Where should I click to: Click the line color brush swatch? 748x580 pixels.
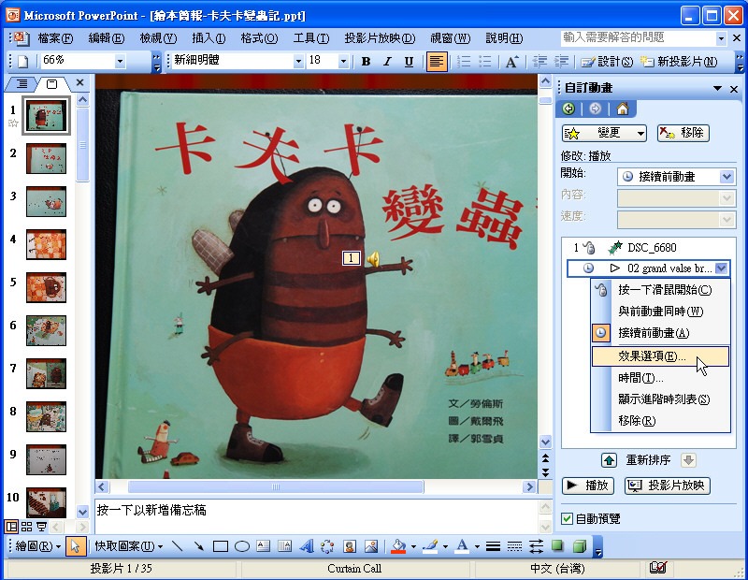(430, 546)
